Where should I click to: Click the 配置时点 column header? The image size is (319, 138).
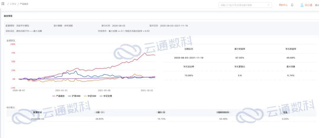click(x=38, y=112)
